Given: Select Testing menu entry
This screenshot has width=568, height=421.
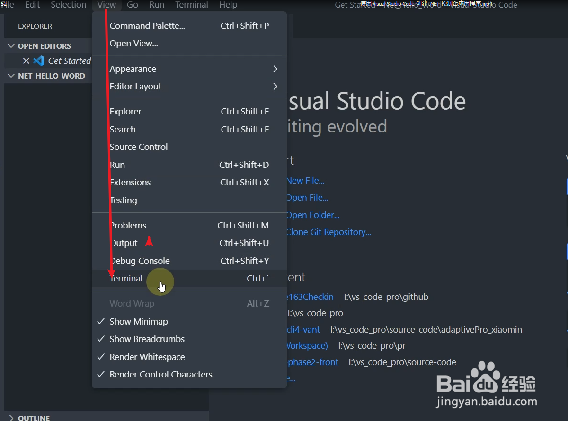Looking at the screenshot, I should [189, 201].
